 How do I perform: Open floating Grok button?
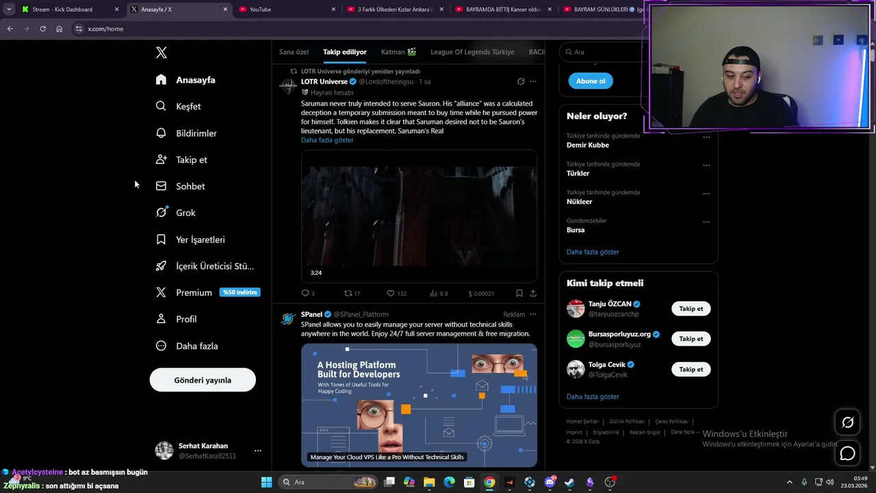click(847, 422)
